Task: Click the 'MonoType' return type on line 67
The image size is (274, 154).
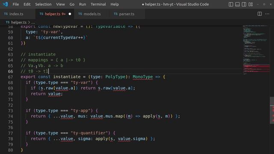Action: coord(143,77)
